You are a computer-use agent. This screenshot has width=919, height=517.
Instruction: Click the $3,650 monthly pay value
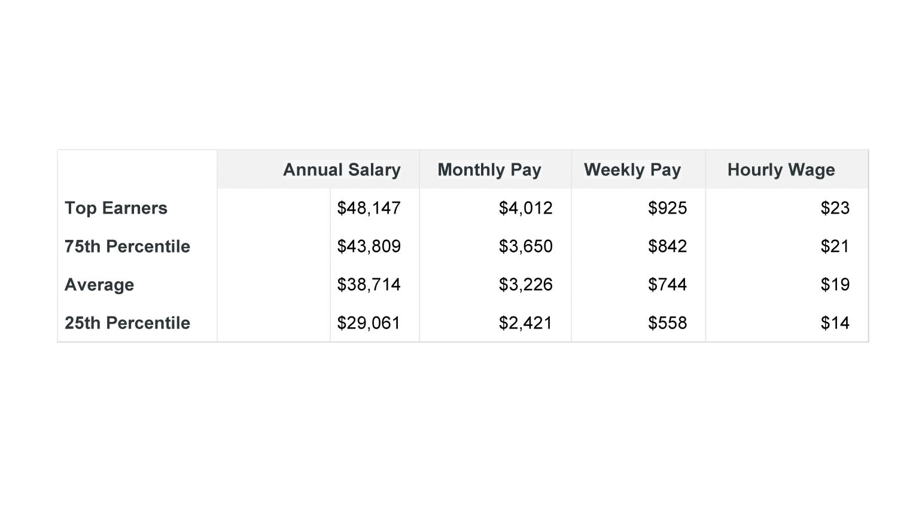tap(525, 247)
